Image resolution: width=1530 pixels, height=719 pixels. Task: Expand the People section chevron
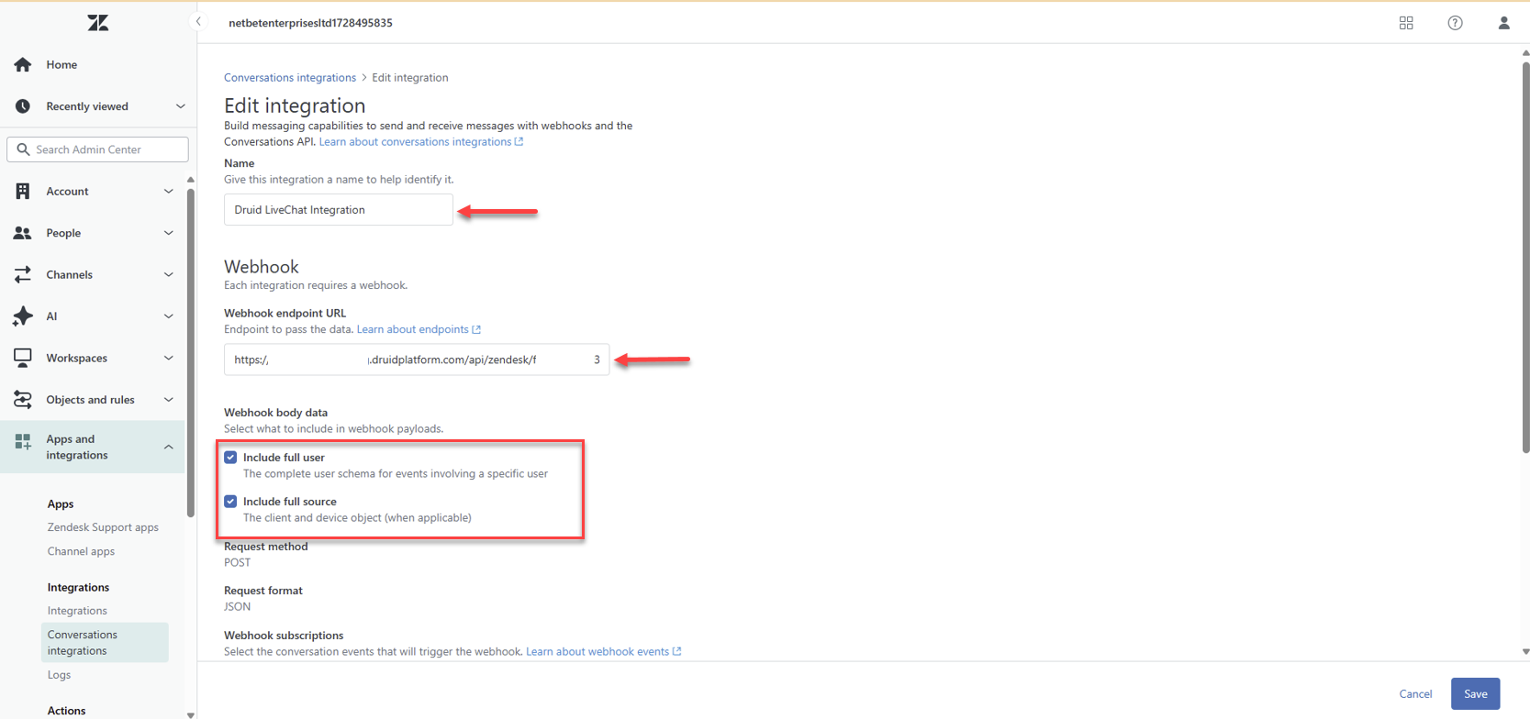click(x=168, y=233)
